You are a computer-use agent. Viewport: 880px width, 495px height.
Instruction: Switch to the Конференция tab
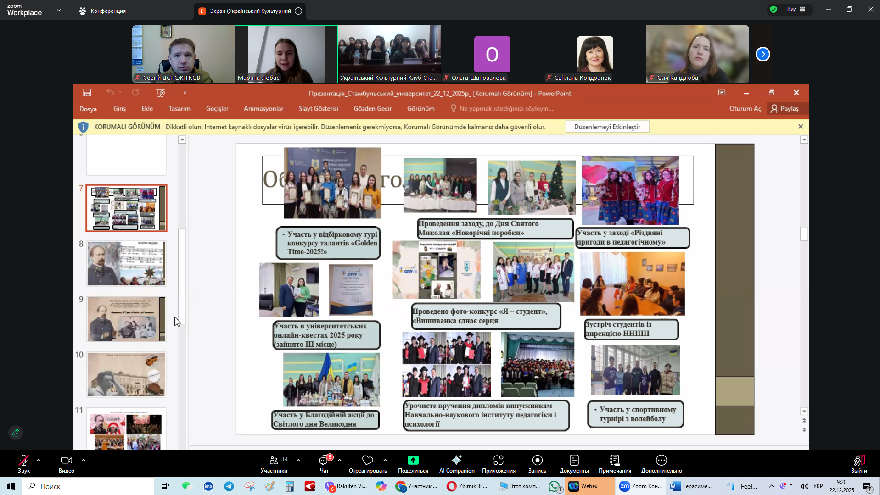[x=103, y=11]
